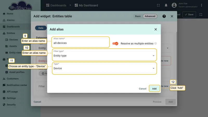208x117 pixels.
Task: Click the iRisCloud logo
Action: (x=20, y=6)
